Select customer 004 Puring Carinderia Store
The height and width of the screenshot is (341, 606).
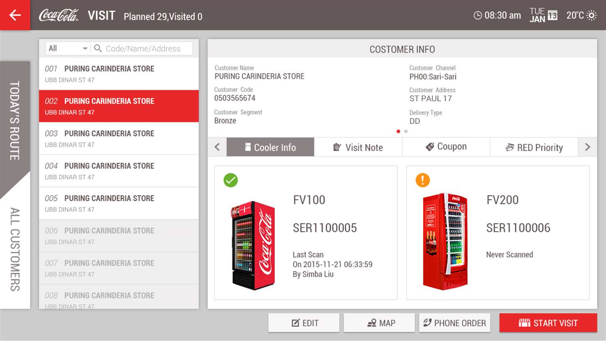pos(119,171)
